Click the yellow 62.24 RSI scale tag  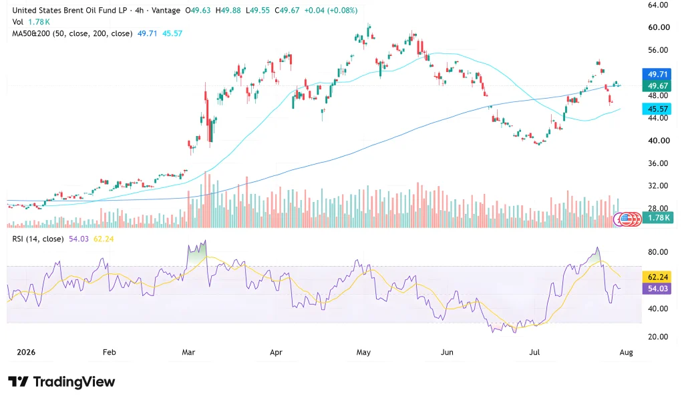pyautogui.click(x=657, y=277)
